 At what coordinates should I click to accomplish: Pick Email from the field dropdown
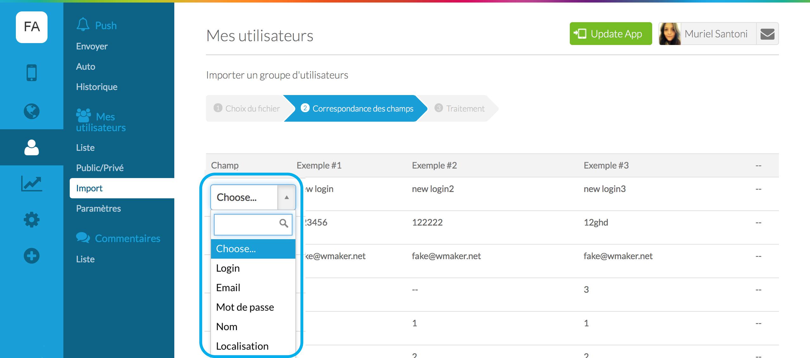tap(228, 288)
